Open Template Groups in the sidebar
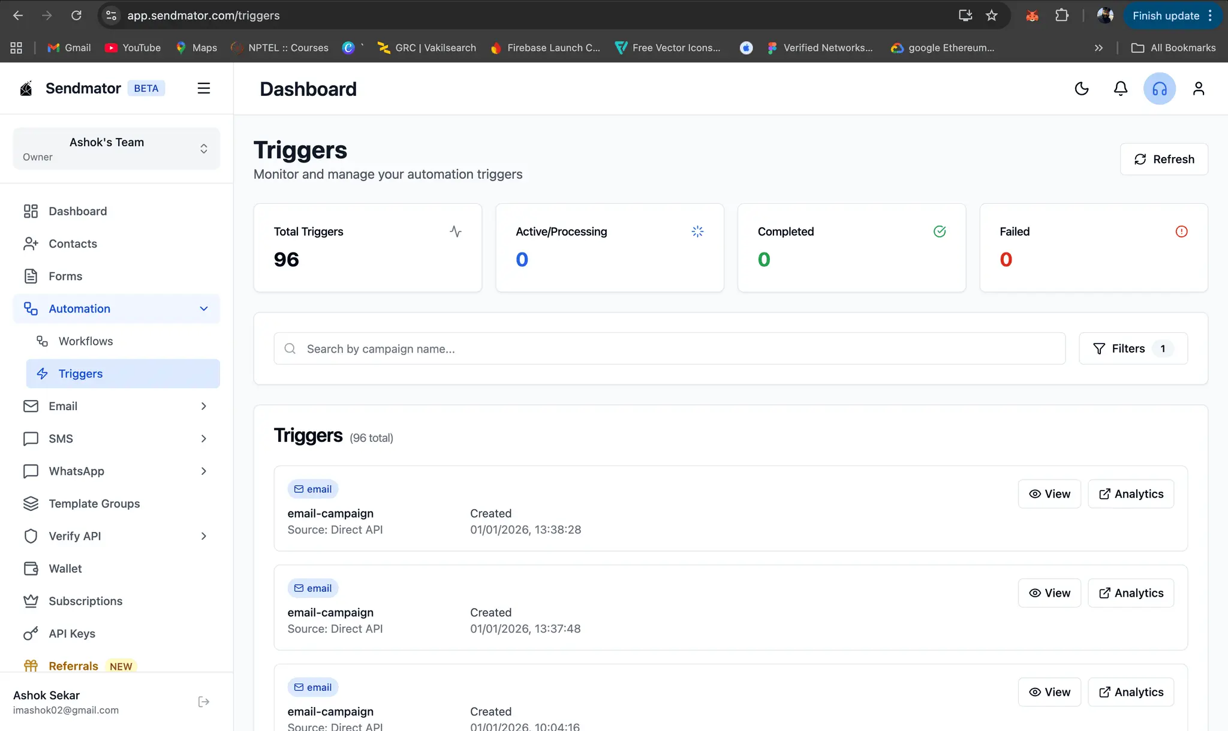Image resolution: width=1228 pixels, height=731 pixels. pyautogui.click(x=116, y=504)
